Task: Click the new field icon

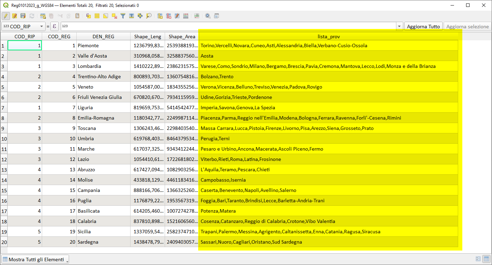Action: (160, 16)
